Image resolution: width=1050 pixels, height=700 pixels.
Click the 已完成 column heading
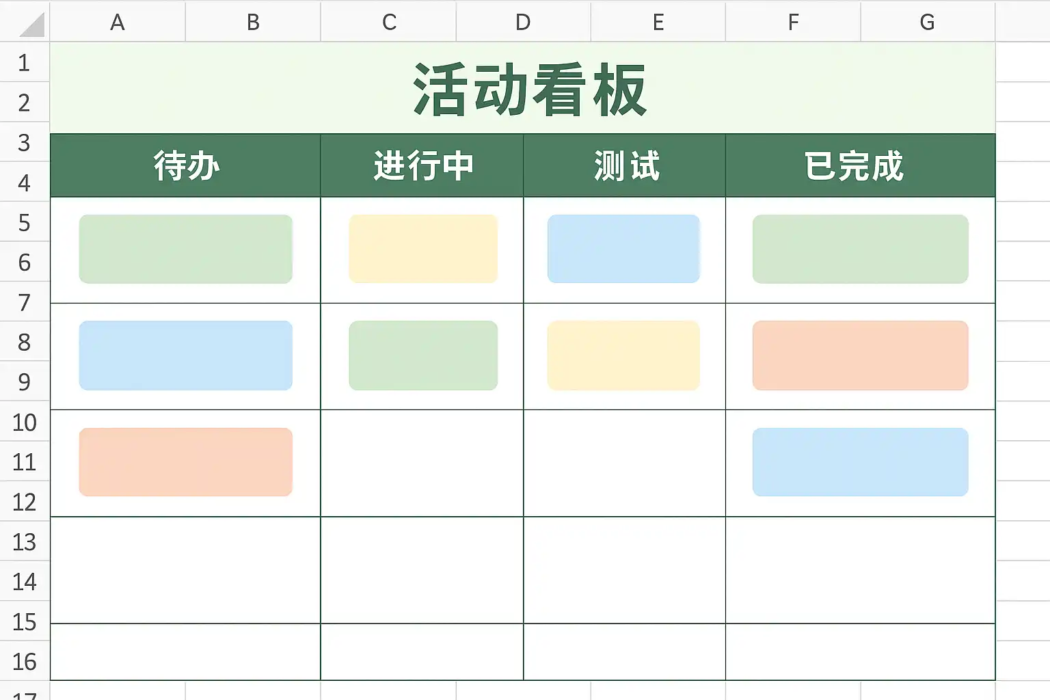tap(854, 166)
